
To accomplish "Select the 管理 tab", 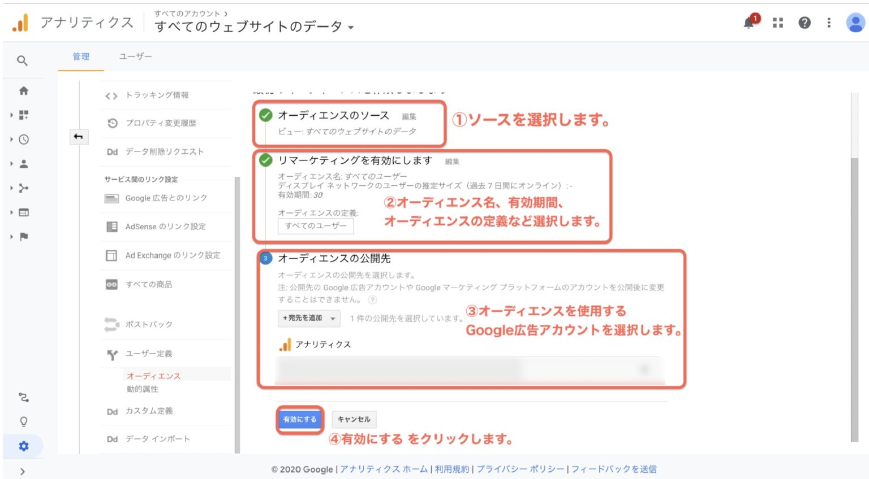I will coord(81,56).
